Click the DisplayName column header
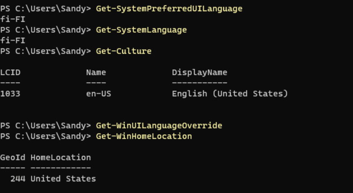353x193 pixels. [x=200, y=73]
